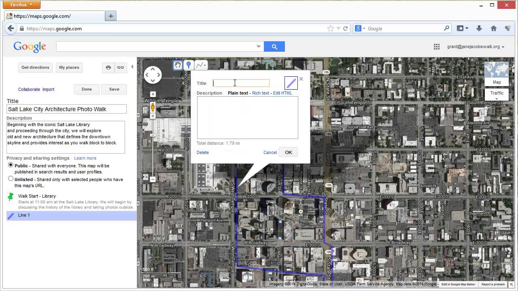The image size is (518, 291).
Task: Select the Unlisted sharing radio button
Action: (11, 179)
